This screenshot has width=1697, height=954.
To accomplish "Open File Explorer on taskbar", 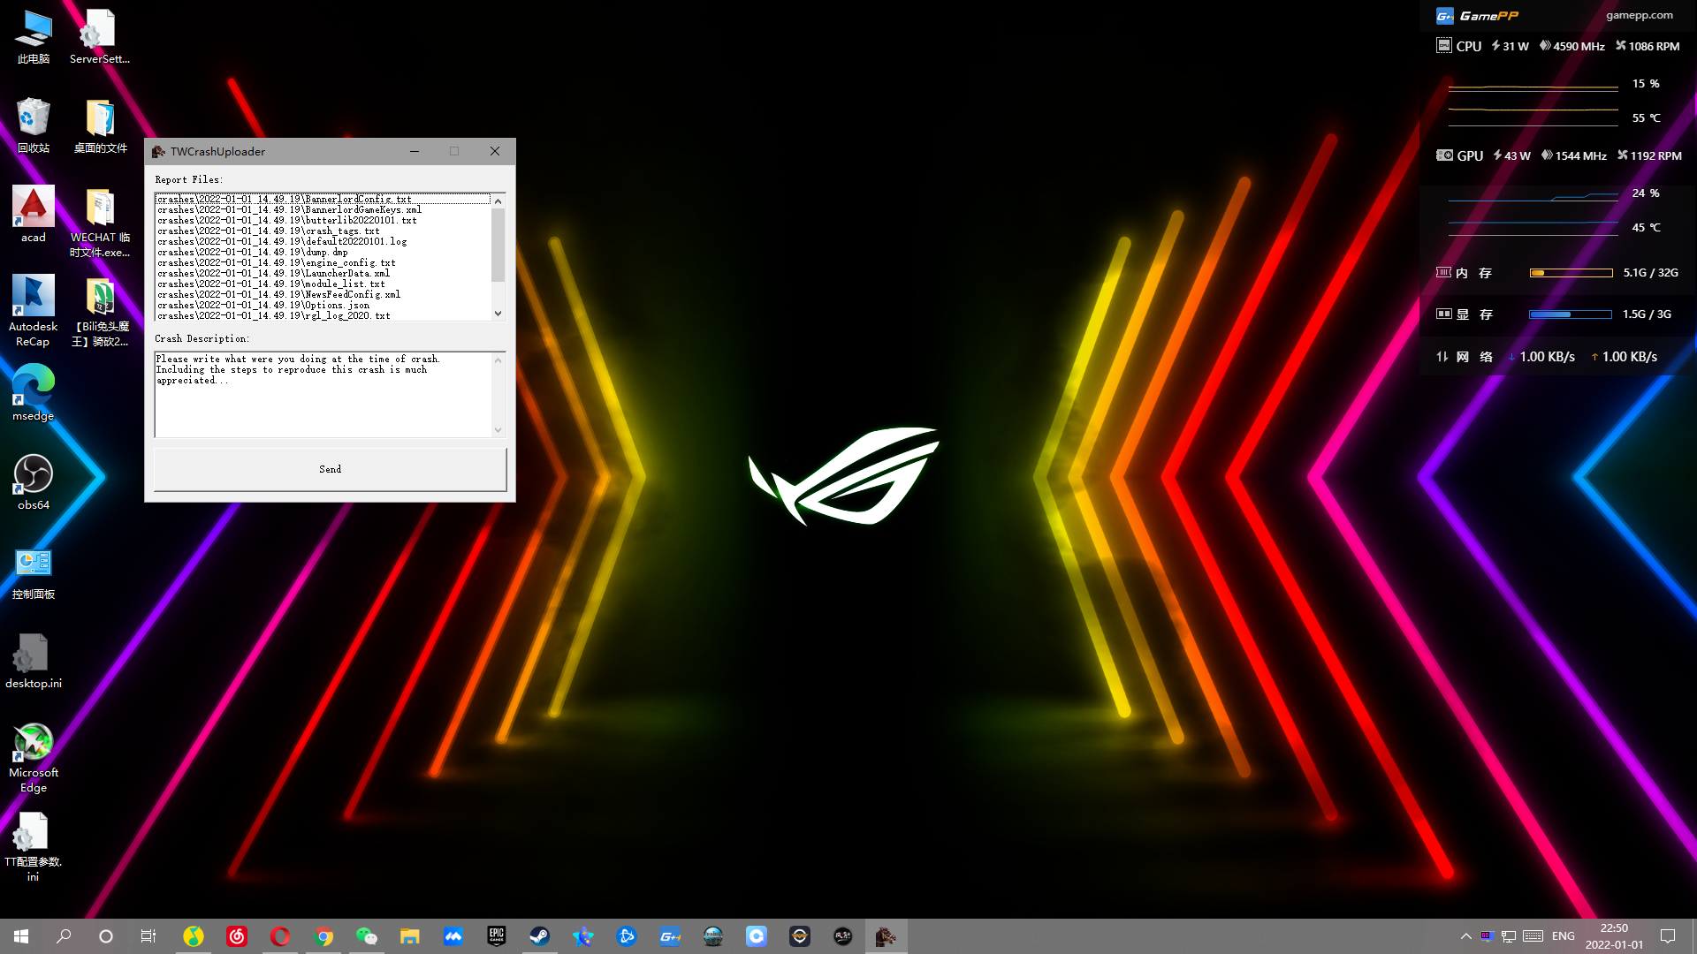I will tap(410, 936).
